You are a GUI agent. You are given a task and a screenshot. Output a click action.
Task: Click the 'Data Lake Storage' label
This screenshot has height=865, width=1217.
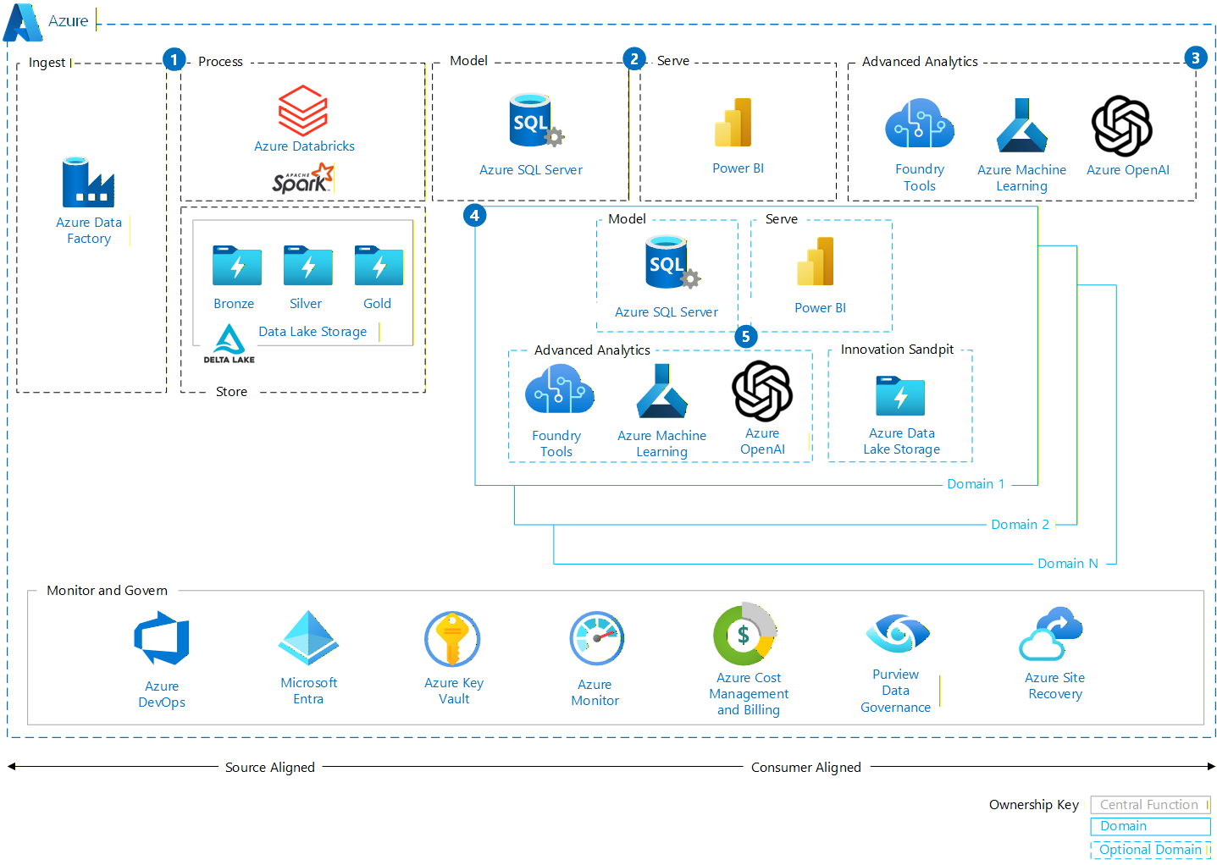313,332
